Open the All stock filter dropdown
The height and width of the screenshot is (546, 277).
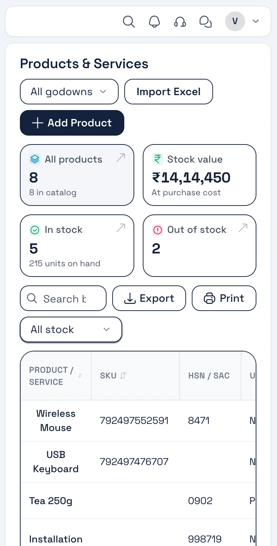click(x=71, y=329)
